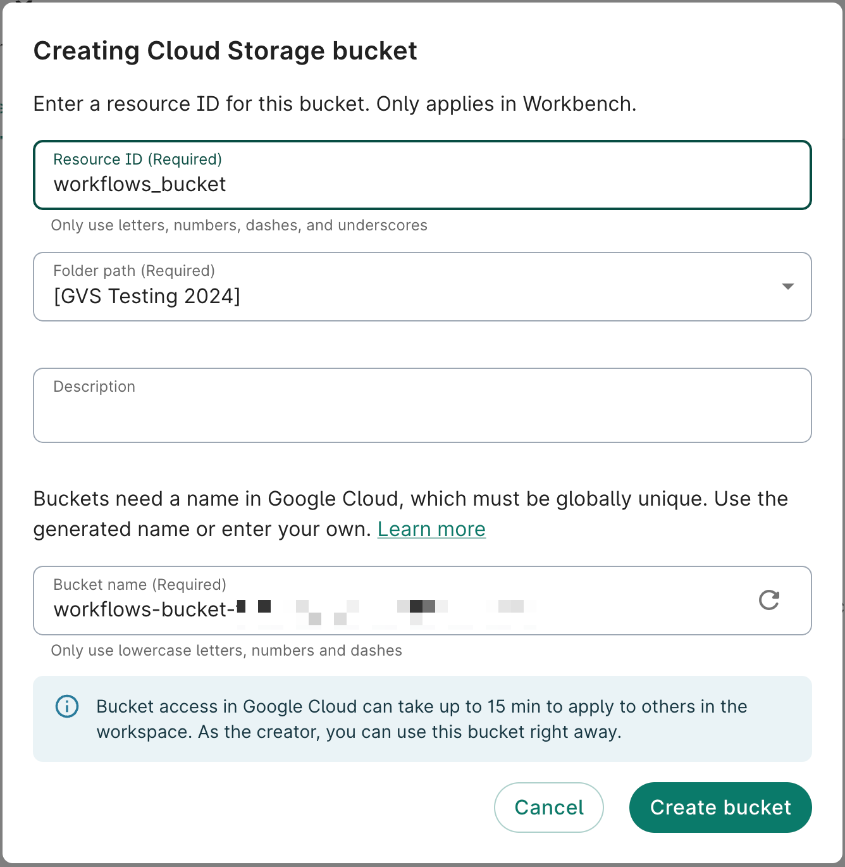Regenerate the bucket name with refresh icon
The height and width of the screenshot is (867, 845).
[x=768, y=600]
